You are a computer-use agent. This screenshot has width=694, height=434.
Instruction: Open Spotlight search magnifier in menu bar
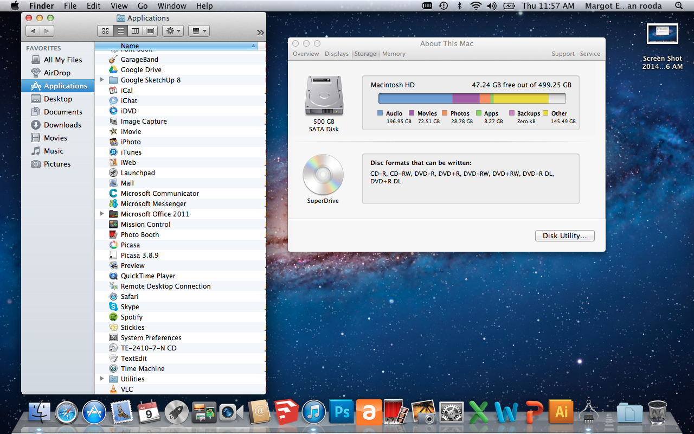pyautogui.click(x=679, y=6)
